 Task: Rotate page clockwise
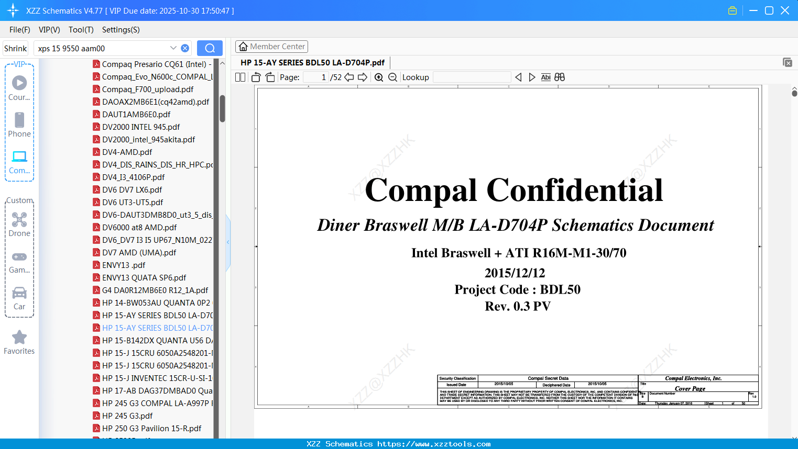[x=270, y=77]
